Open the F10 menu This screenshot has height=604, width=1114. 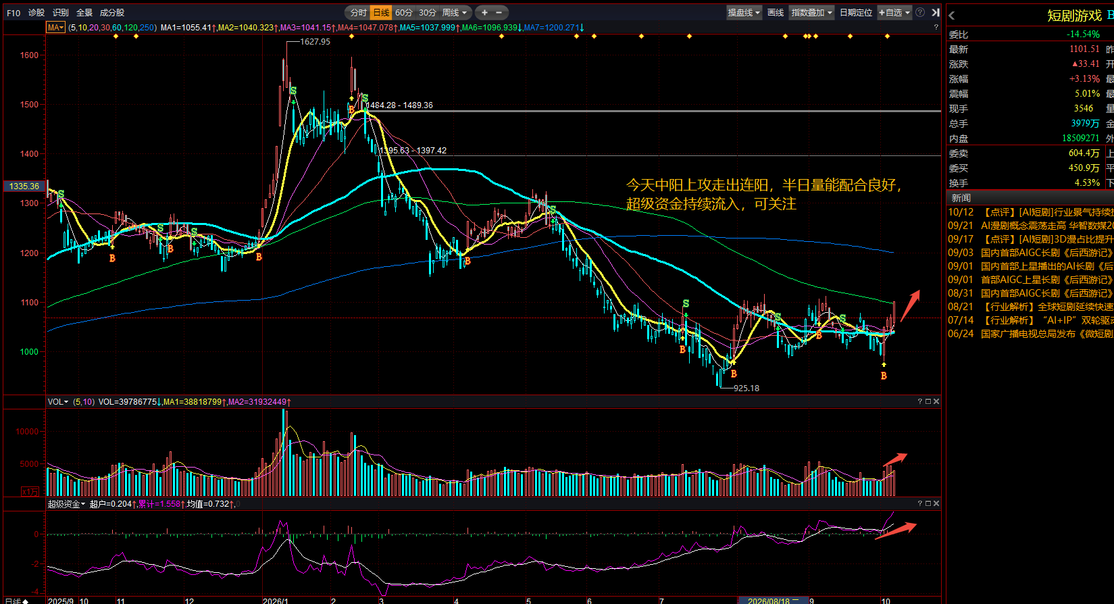(13, 12)
